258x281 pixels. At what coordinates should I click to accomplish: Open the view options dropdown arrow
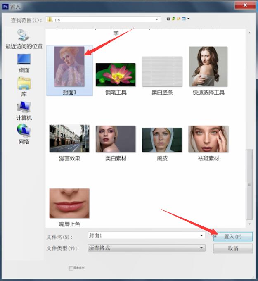(188, 19)
